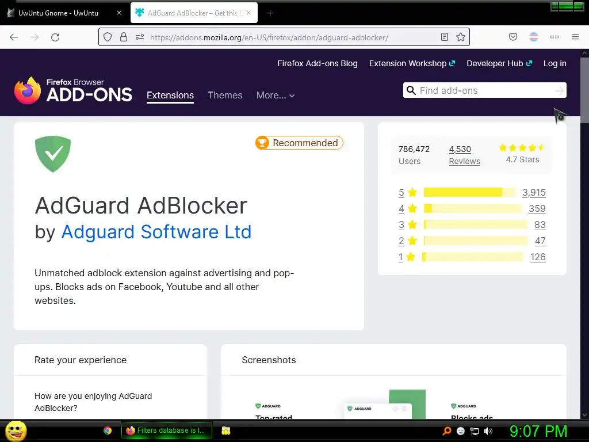
Task: Click the search magnifier tray icon
Action: (446, 431)
